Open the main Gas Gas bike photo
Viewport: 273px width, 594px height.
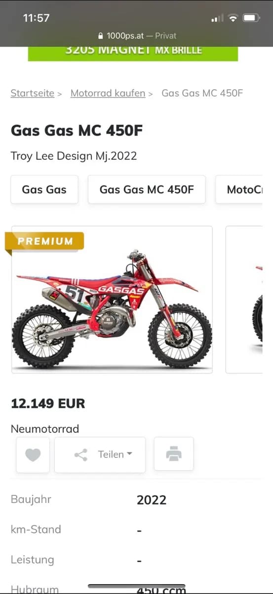(x=112, y=299)
